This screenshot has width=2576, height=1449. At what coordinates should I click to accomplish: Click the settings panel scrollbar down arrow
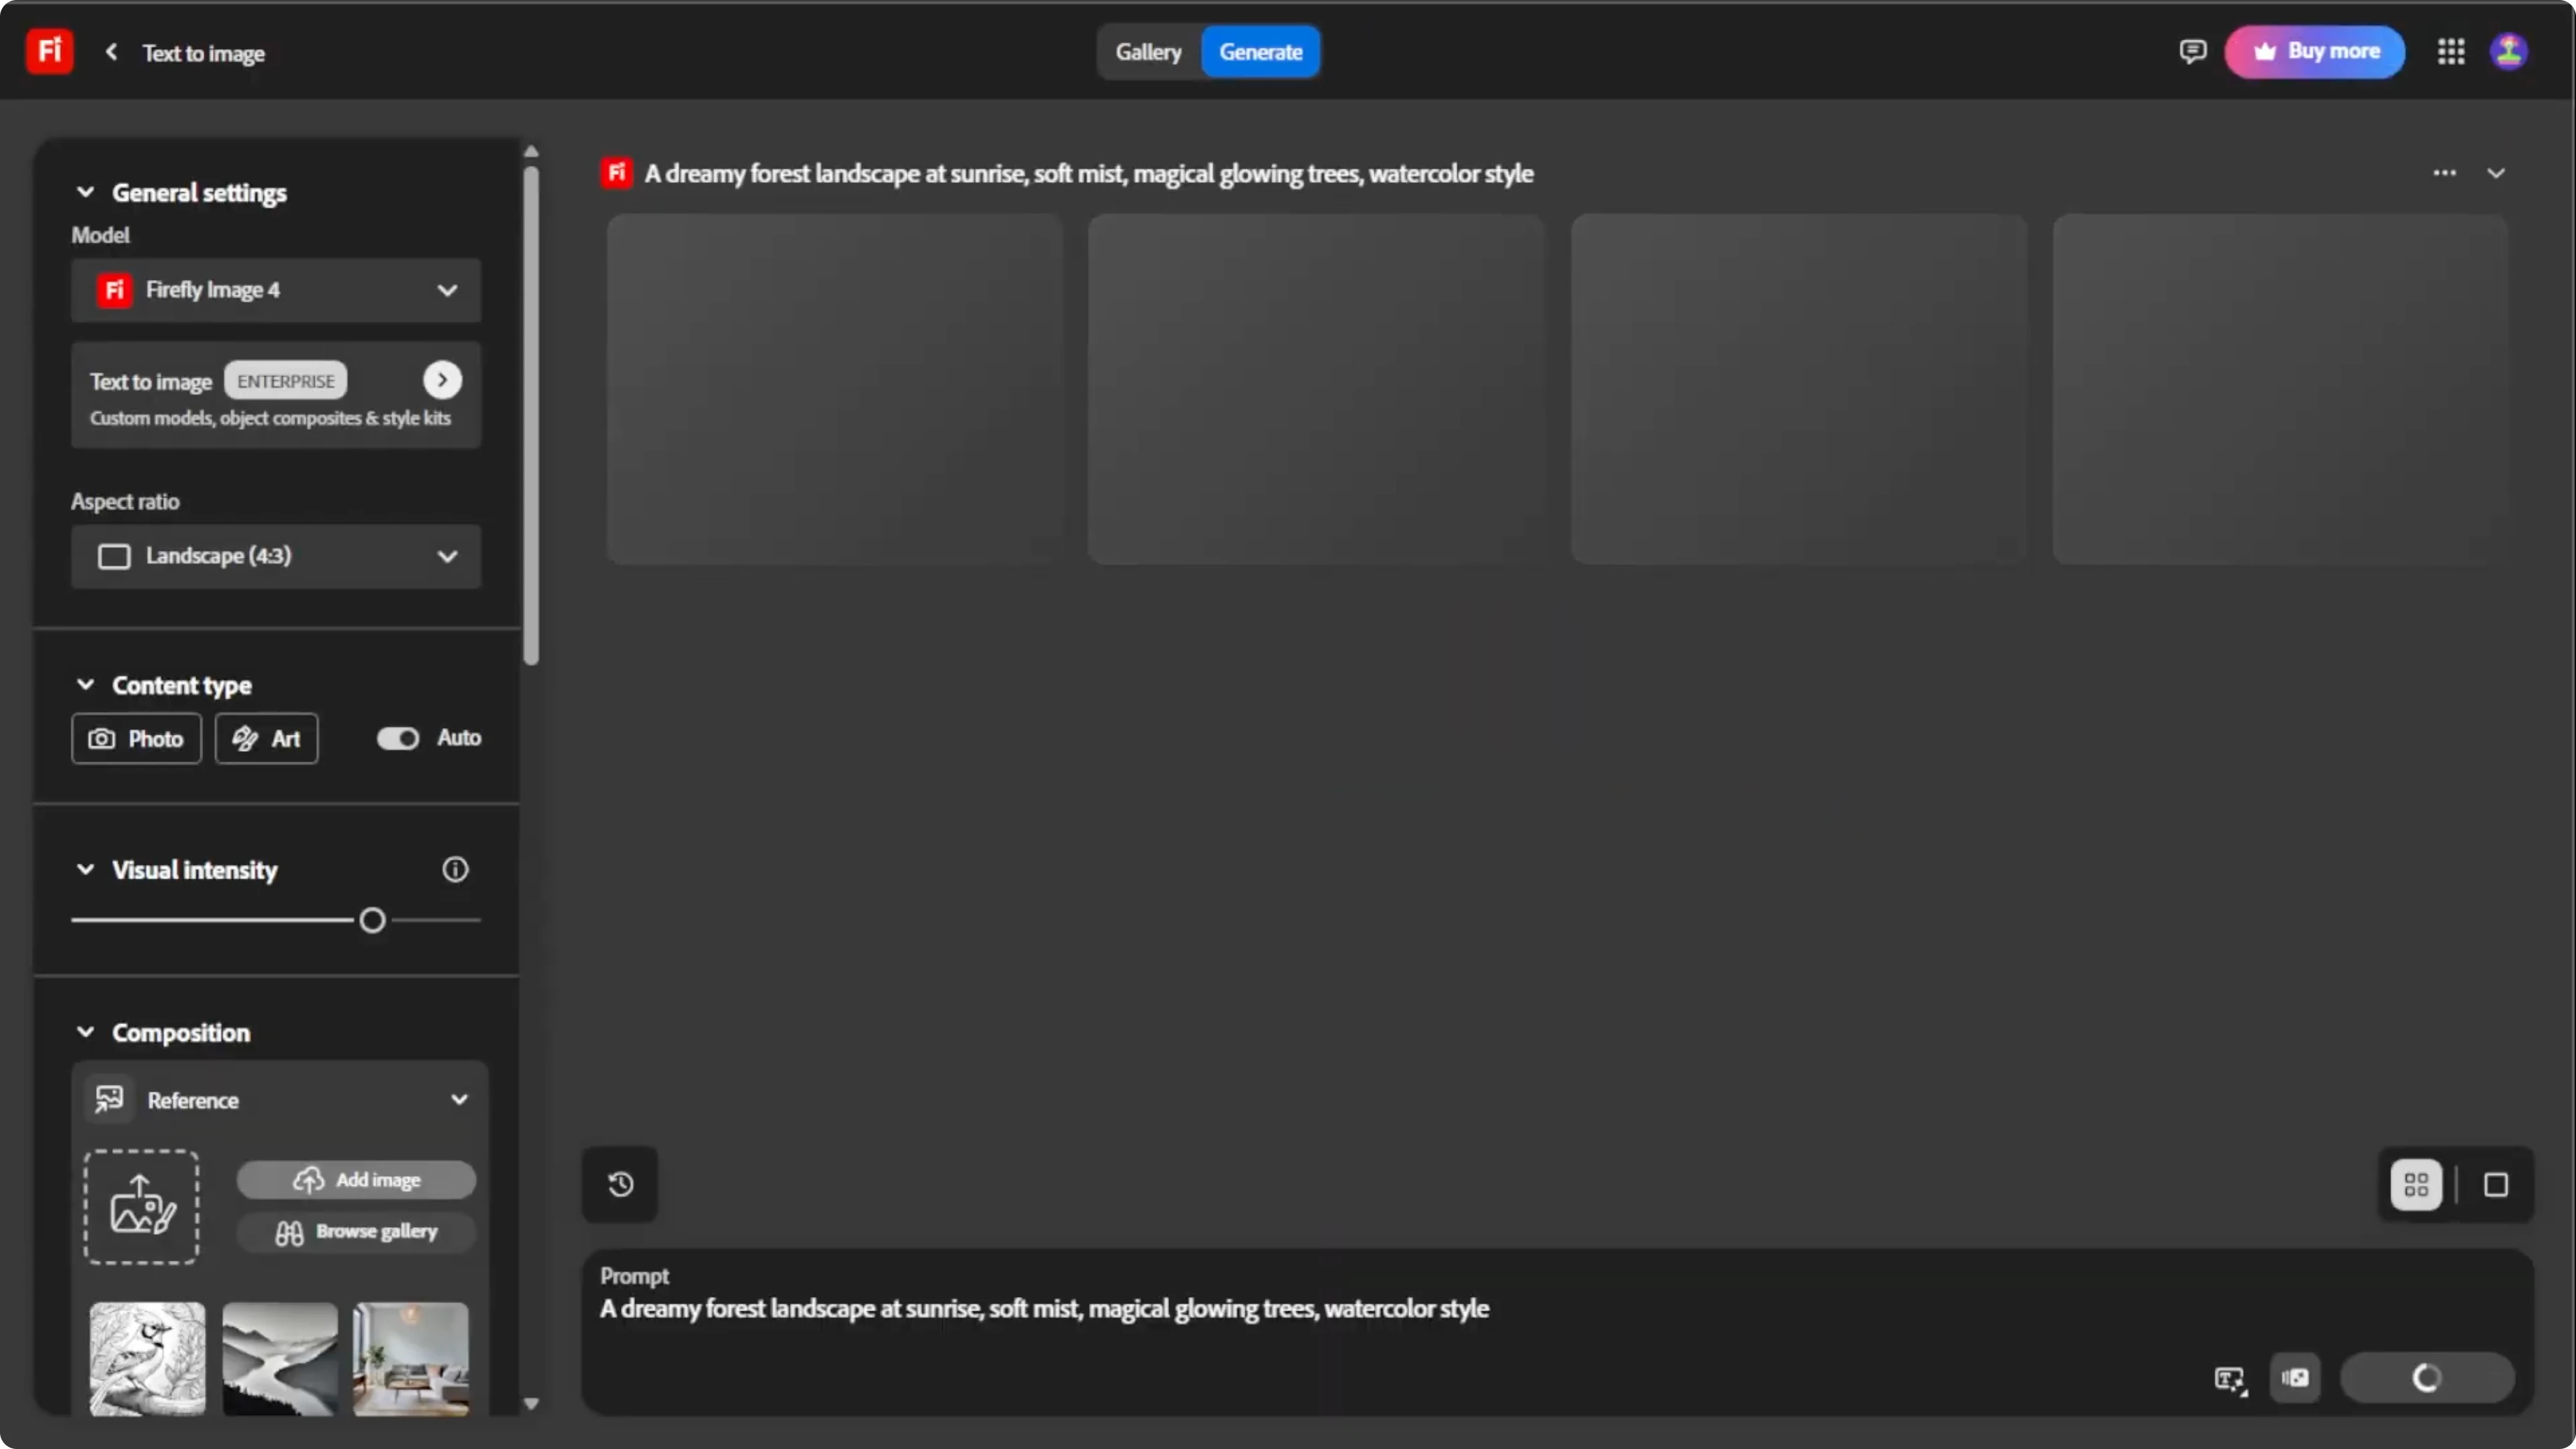pos(531,1404)
